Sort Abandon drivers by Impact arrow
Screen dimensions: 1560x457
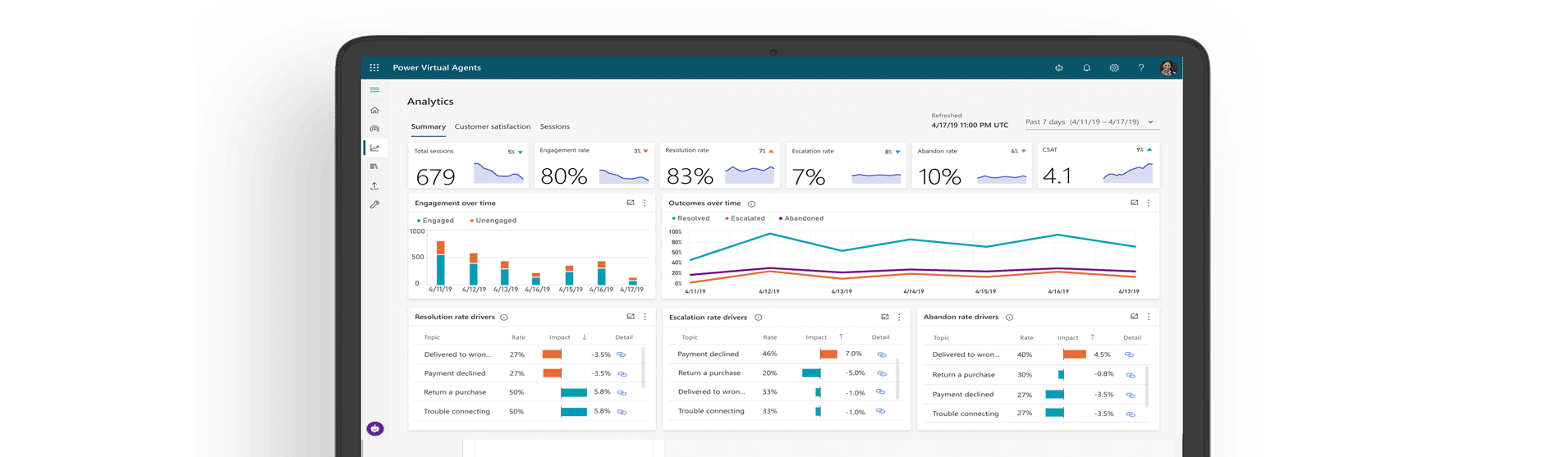(x=1092, y=337)
